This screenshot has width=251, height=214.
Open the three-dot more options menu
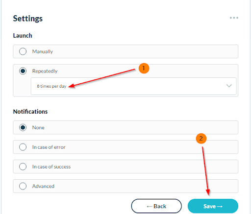(x=234, y=18)
